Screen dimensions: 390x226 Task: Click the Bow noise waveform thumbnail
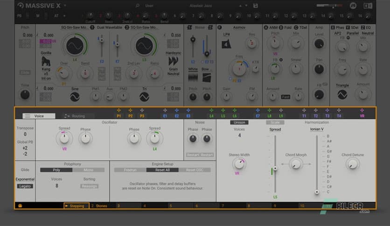tap(207, 78)
